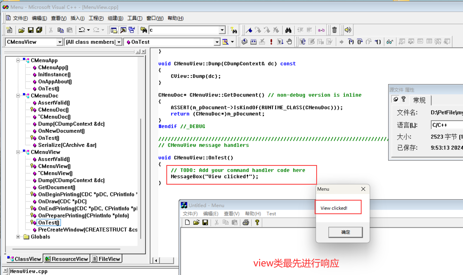Open the Undo history dropdown arrow

[x=88, y=30]
